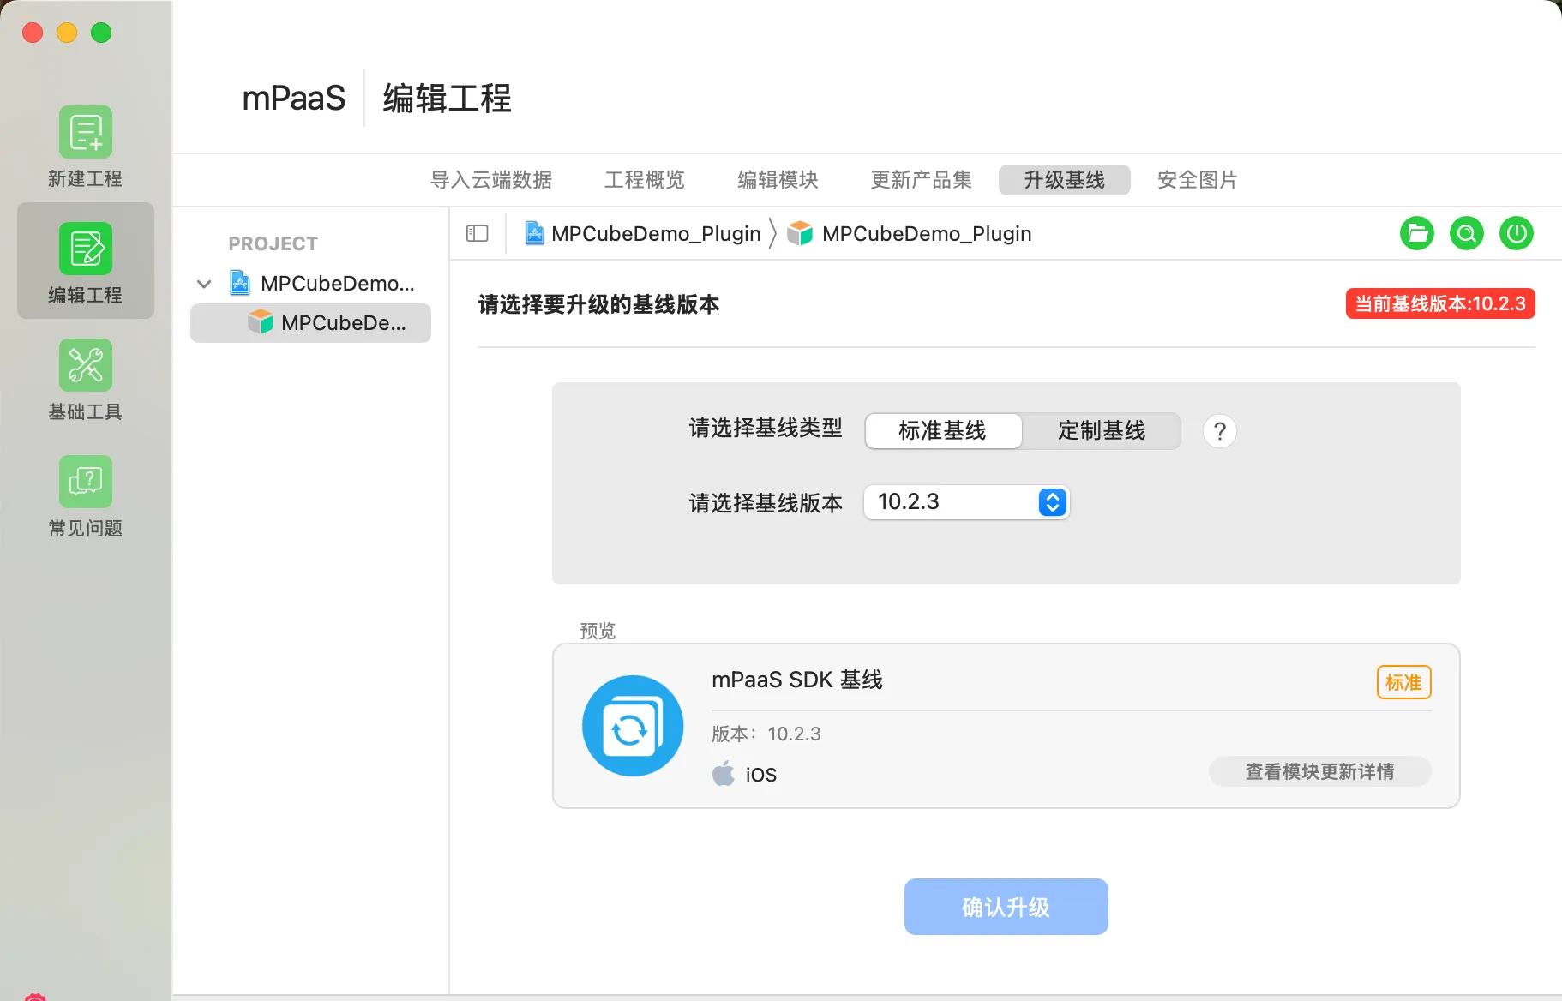Viewport: 1562px width, 1001px height.
Task: Click the green power icon
Action: coord(1517,233)
